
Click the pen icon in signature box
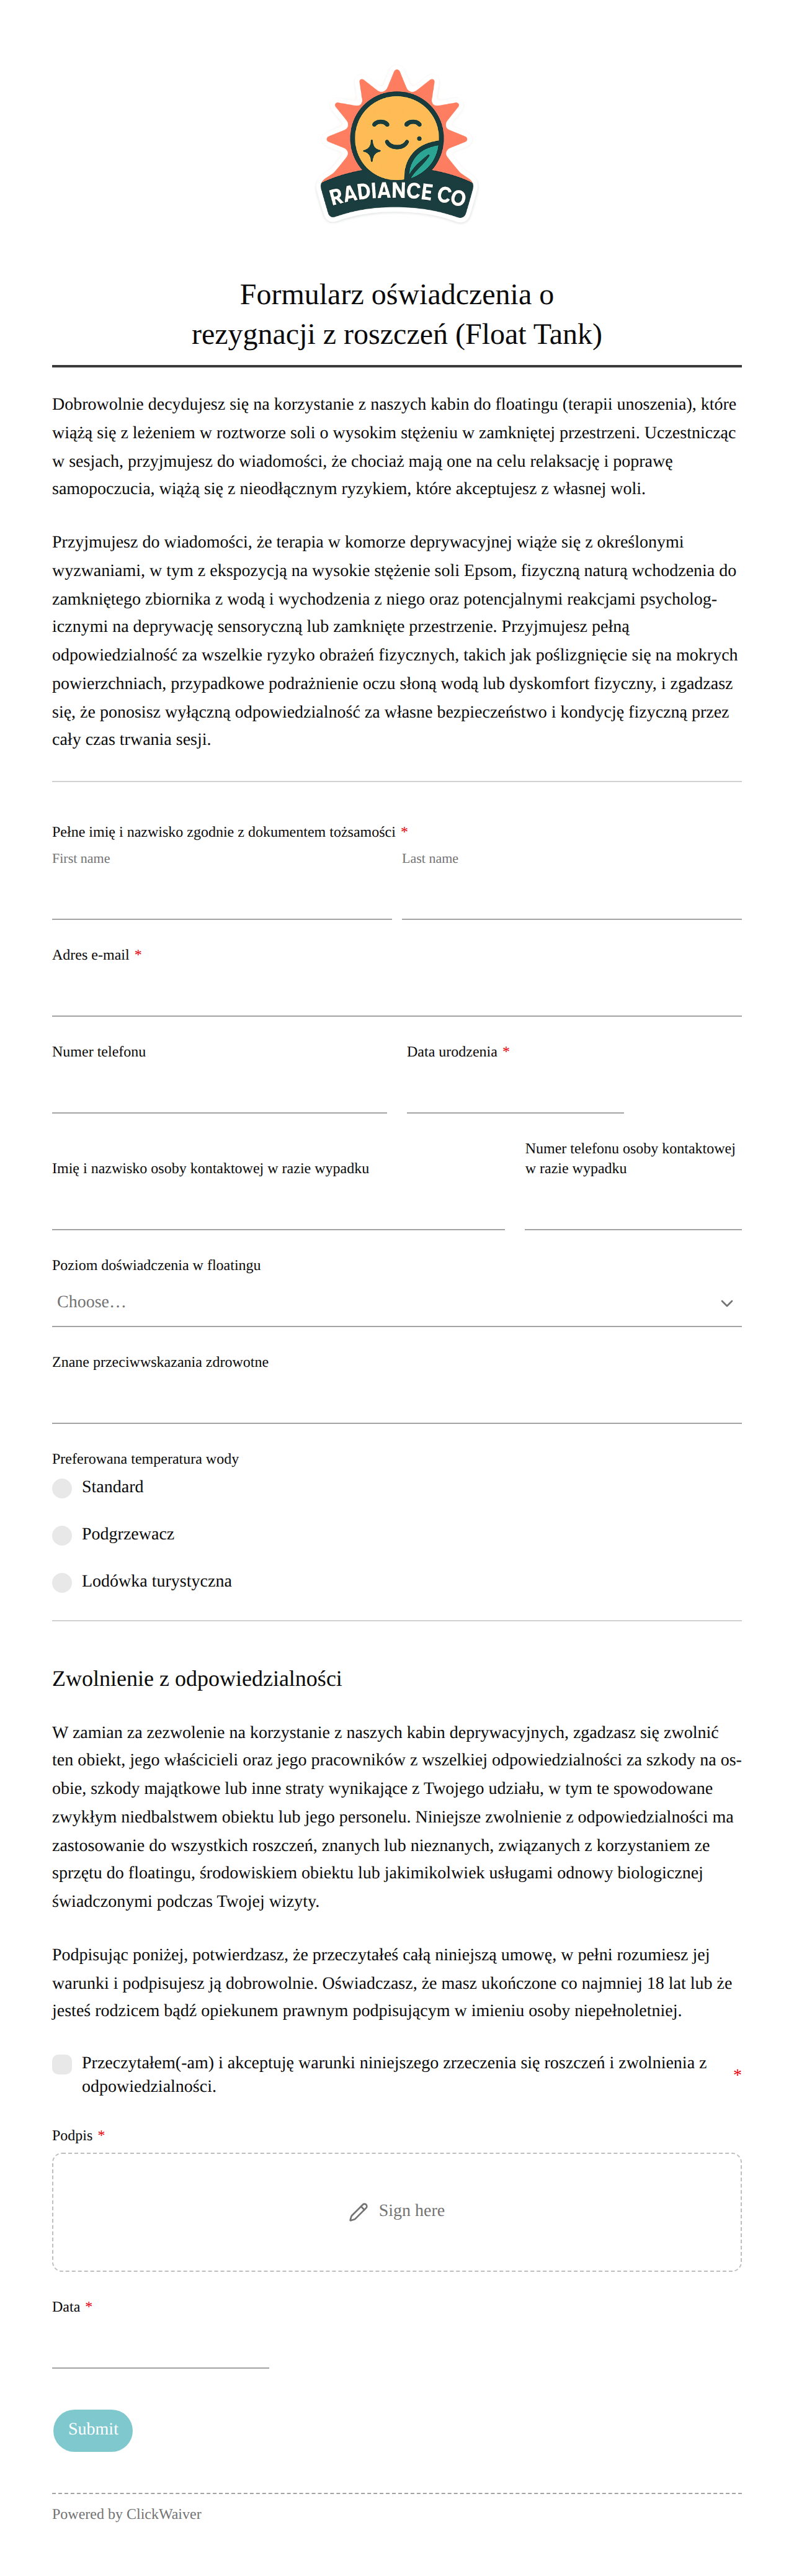pos(359,2211)
